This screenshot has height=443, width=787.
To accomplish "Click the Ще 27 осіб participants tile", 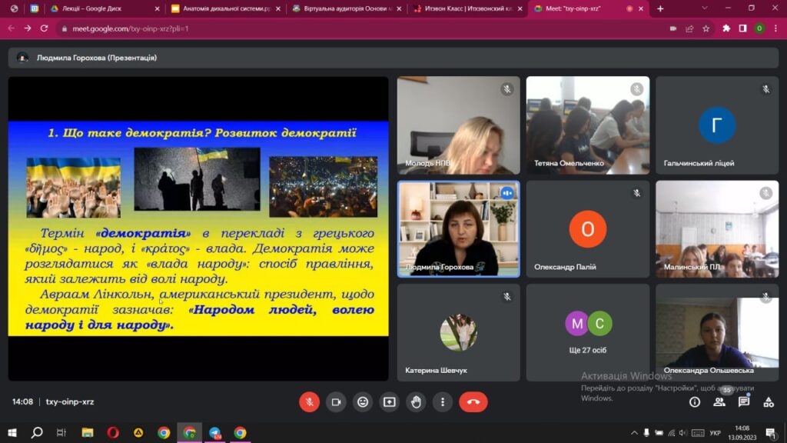I will 588,332.
